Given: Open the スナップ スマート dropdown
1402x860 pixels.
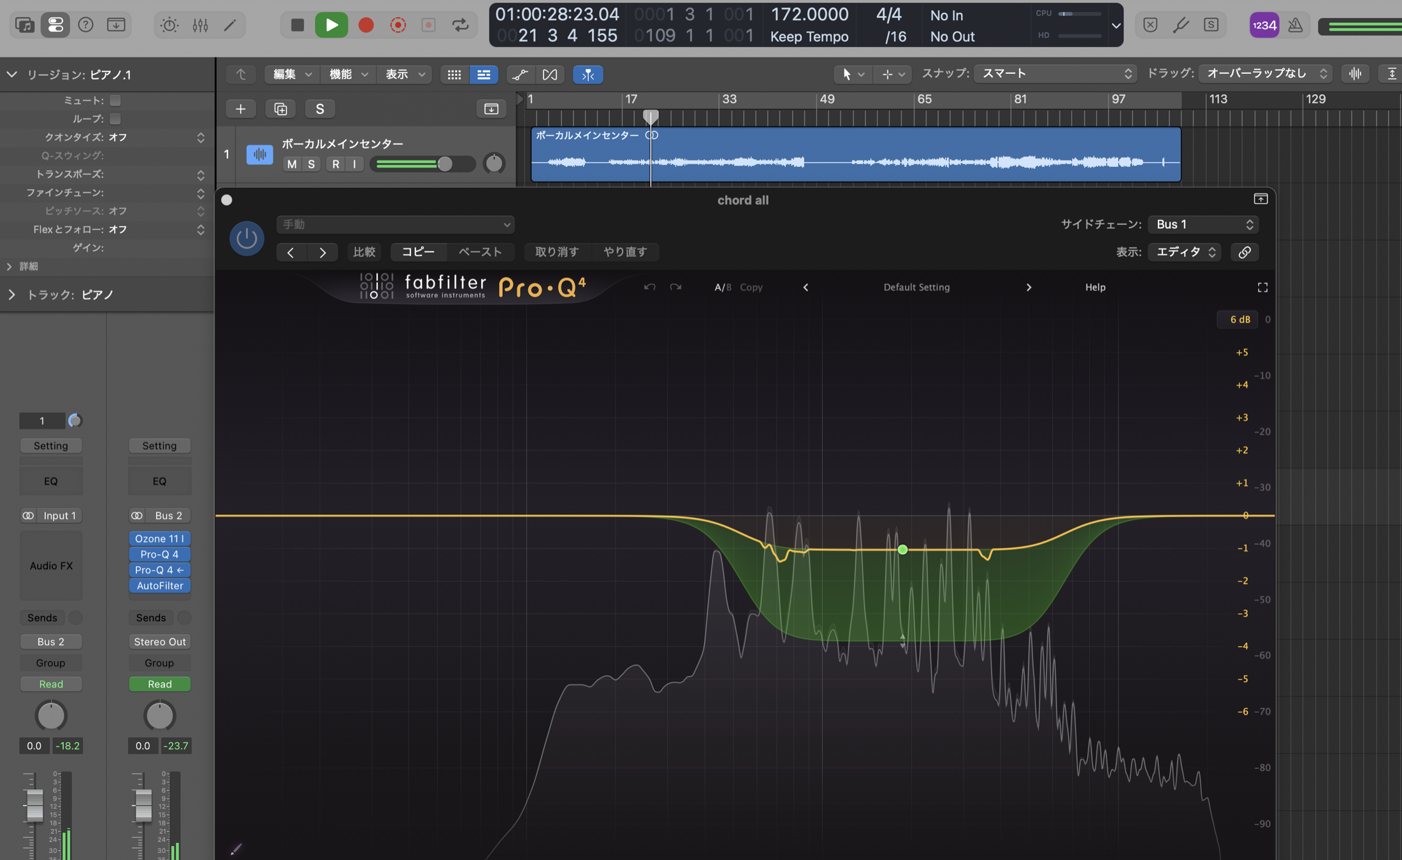Looking at the screenshot, I should click(x=1055, y=74).
